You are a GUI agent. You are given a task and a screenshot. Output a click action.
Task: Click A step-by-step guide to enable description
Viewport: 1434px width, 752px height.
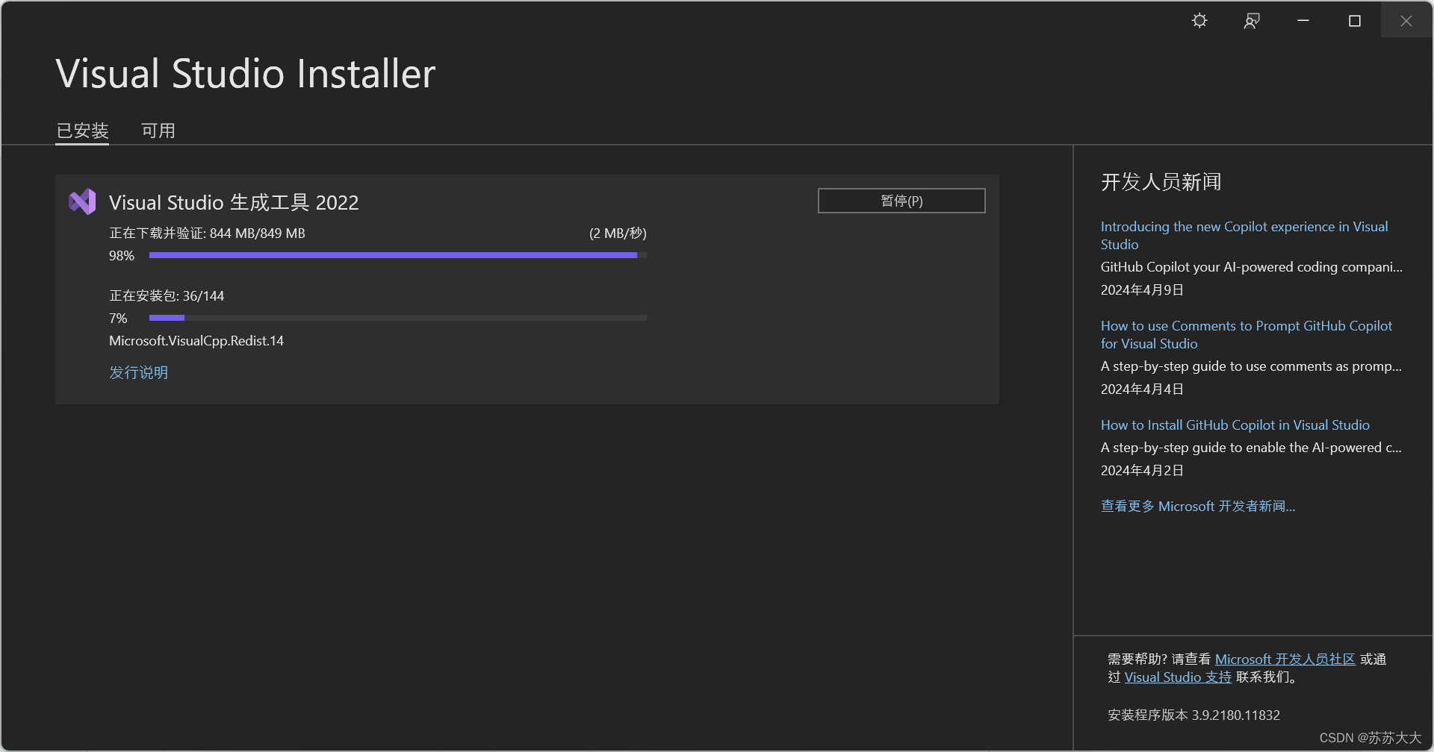click(1251, 447)
